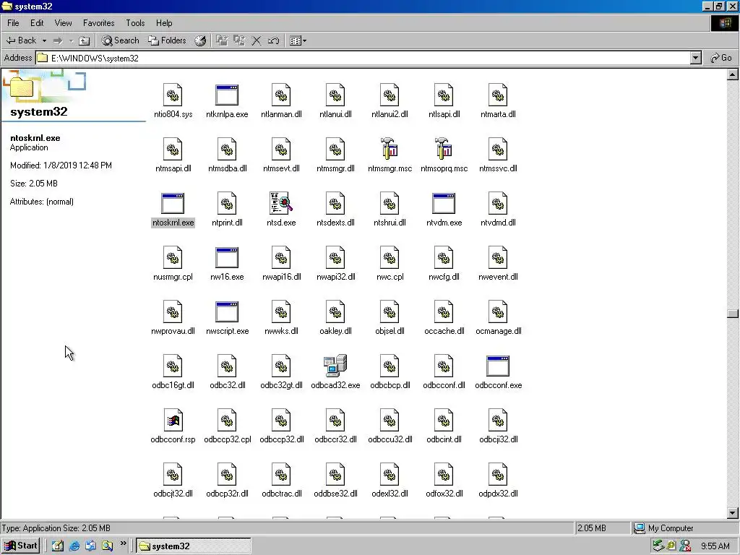Click the odbc32gt.dll file name

tap(281, 385)
